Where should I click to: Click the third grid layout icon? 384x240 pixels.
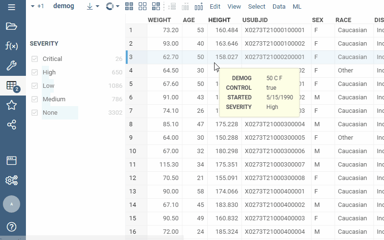pos(156,6)
